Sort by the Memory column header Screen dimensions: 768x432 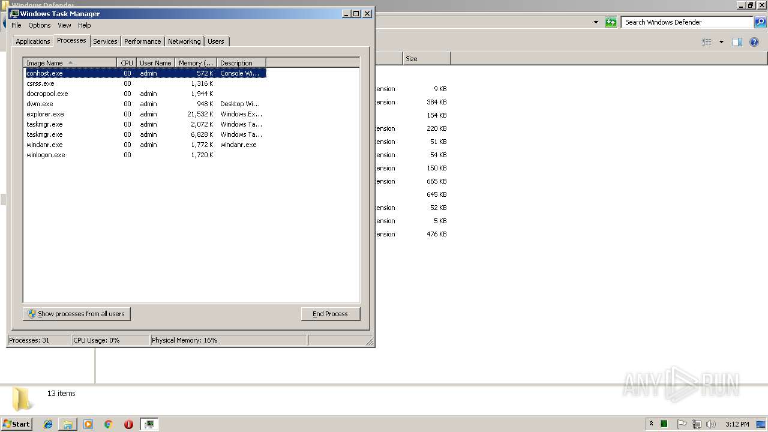coord(196,63)
